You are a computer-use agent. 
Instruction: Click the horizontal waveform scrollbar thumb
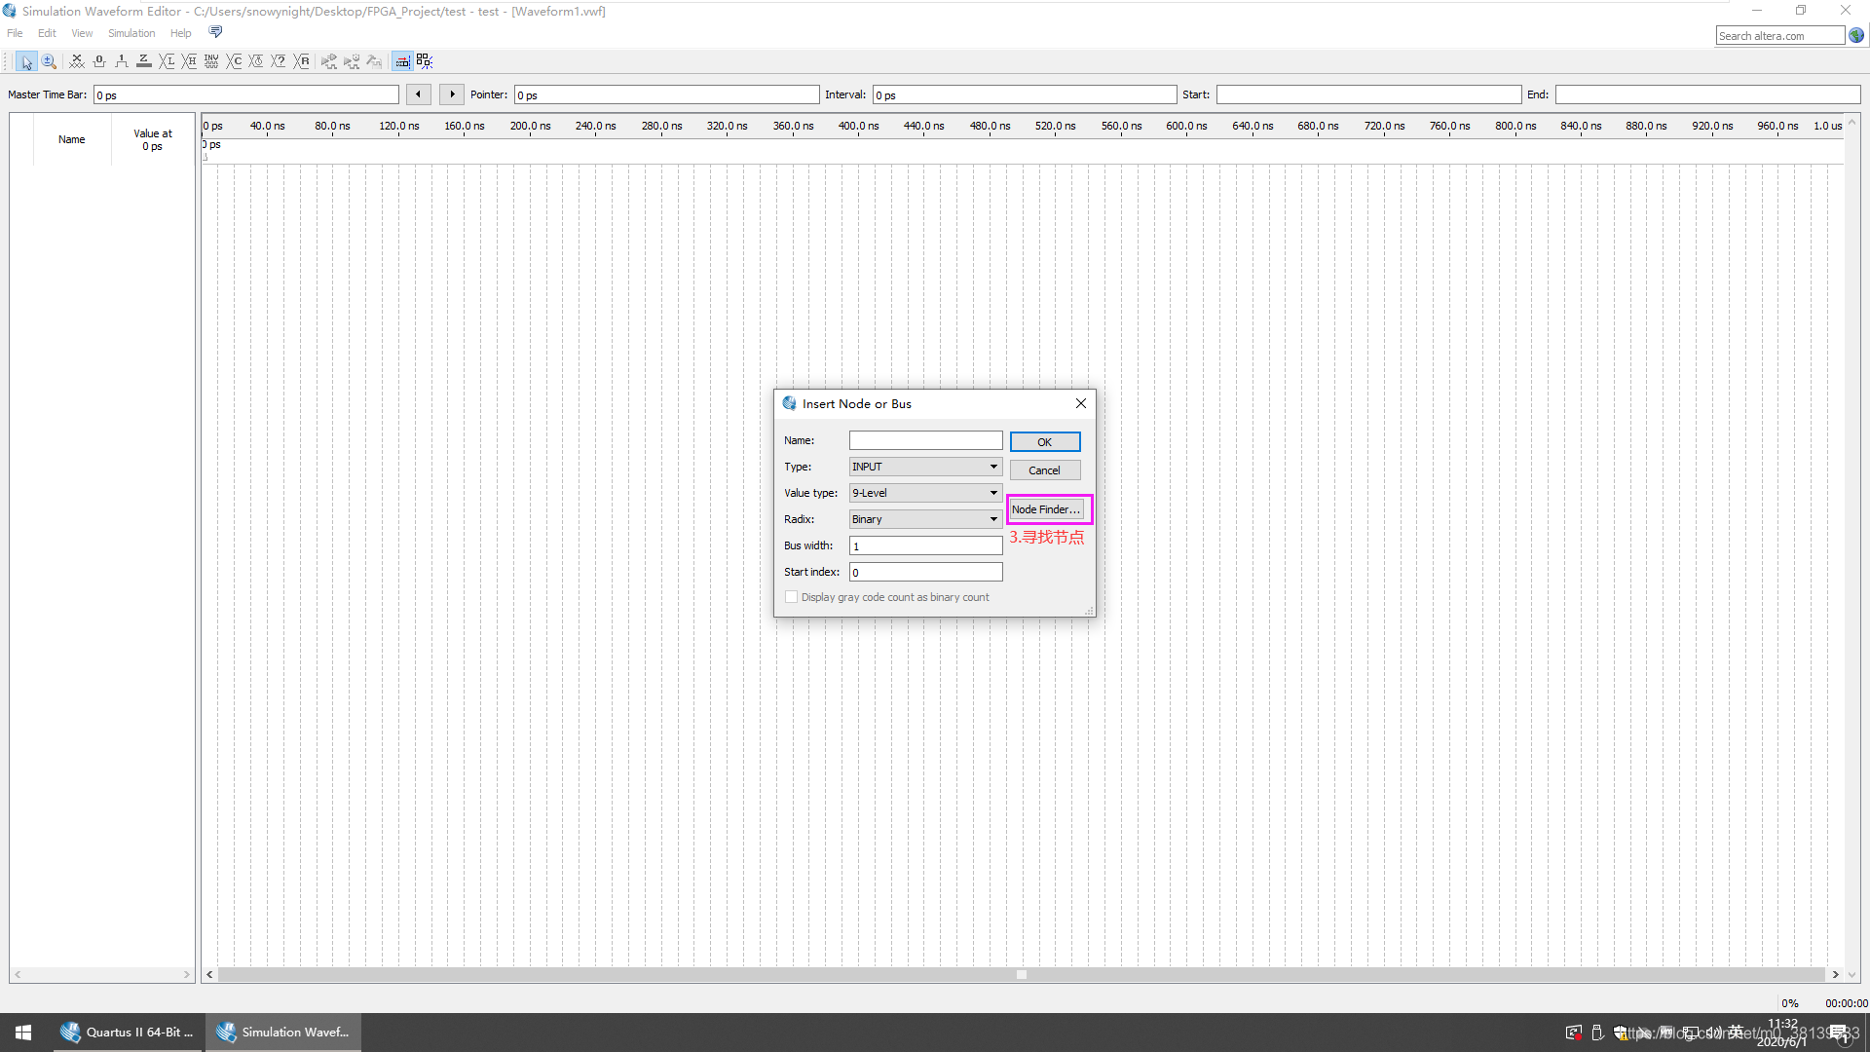coord(1021,974)
